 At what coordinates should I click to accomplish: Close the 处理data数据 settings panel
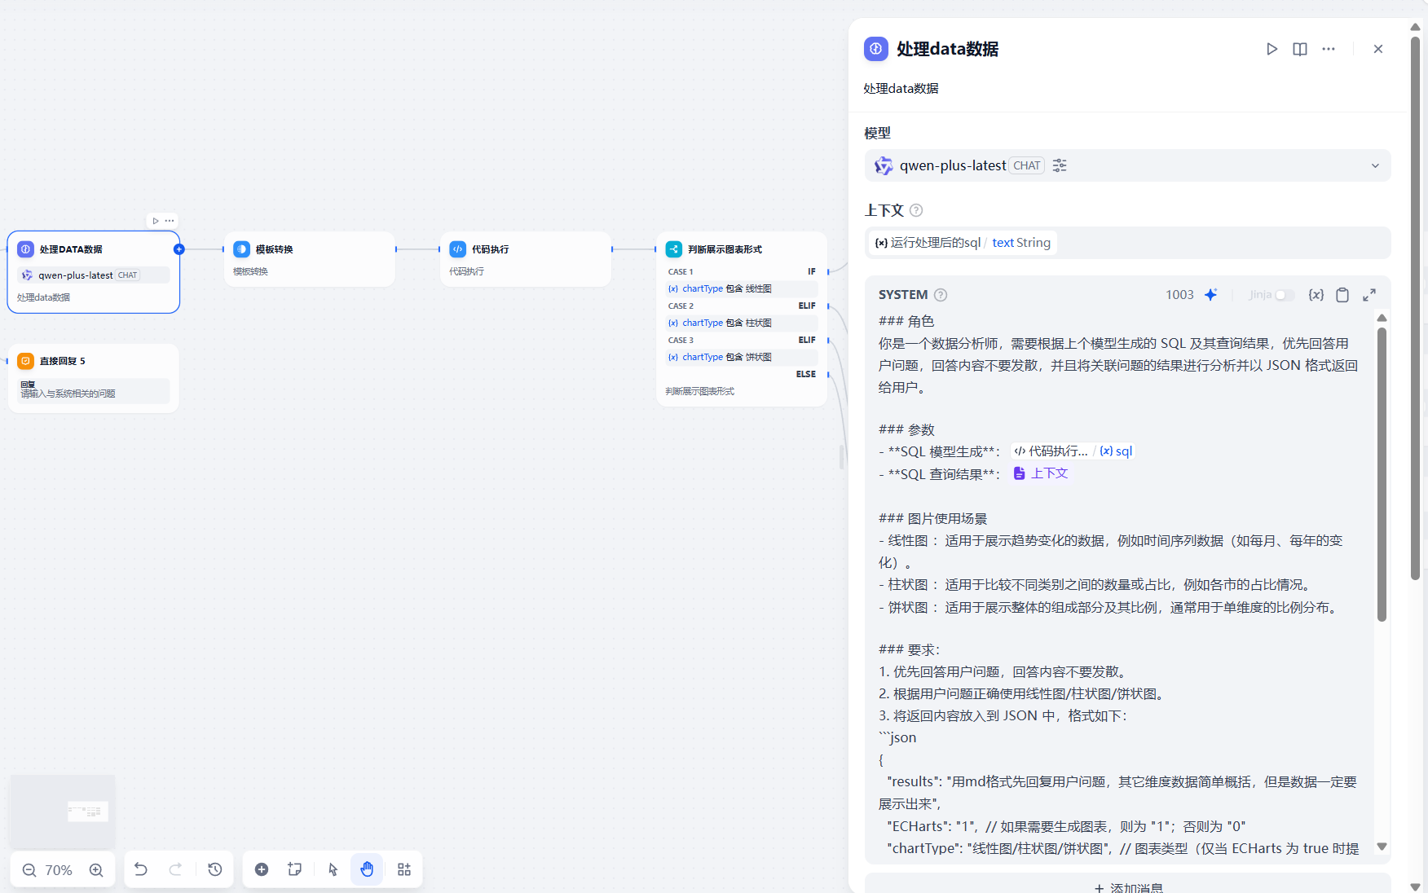[1378, 49]
